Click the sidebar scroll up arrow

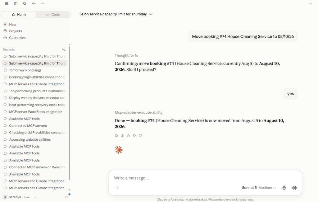pos(69,45)
